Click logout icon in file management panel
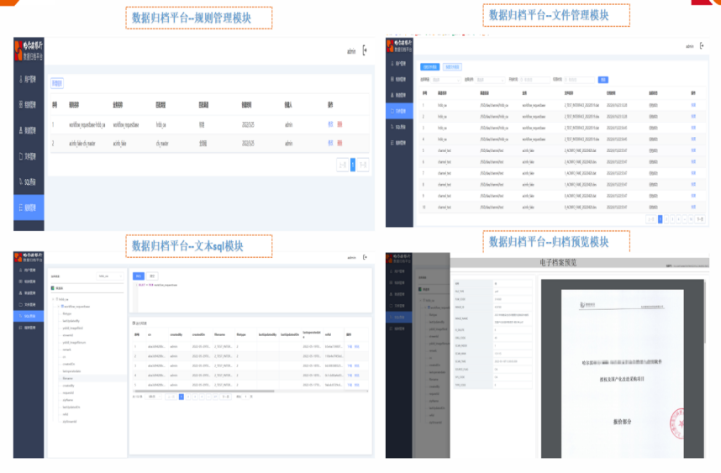This screenshot has width=721, height=473. [x=702, y=46]
